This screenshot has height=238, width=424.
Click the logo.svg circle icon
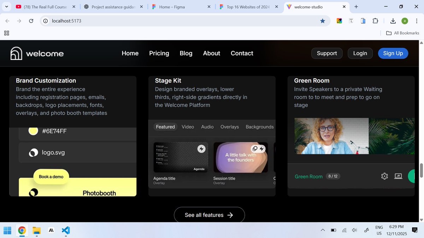[33, 153]
